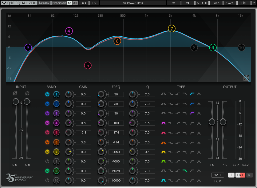Select the R channel button
The height and width of the screenshot is (188, 257).
coord(249,175)
